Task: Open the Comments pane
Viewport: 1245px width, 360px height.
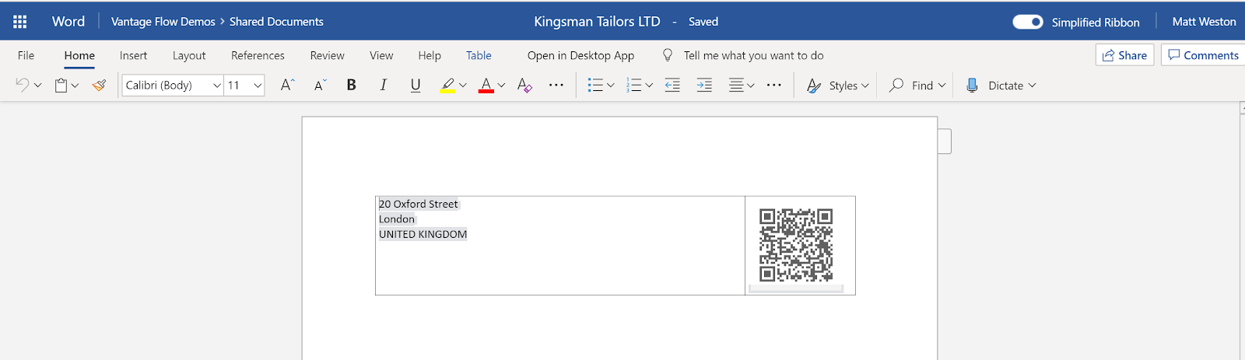Action: [x=1204, y=55]
